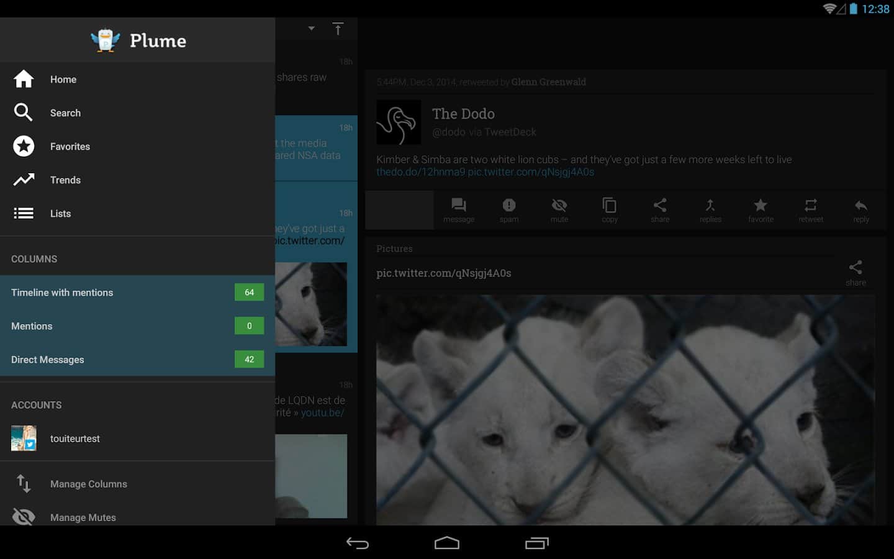Go to Trends in the sidebar
This screenshot has width=894, height=559.
pyautogui.click(x=65, y=180)
